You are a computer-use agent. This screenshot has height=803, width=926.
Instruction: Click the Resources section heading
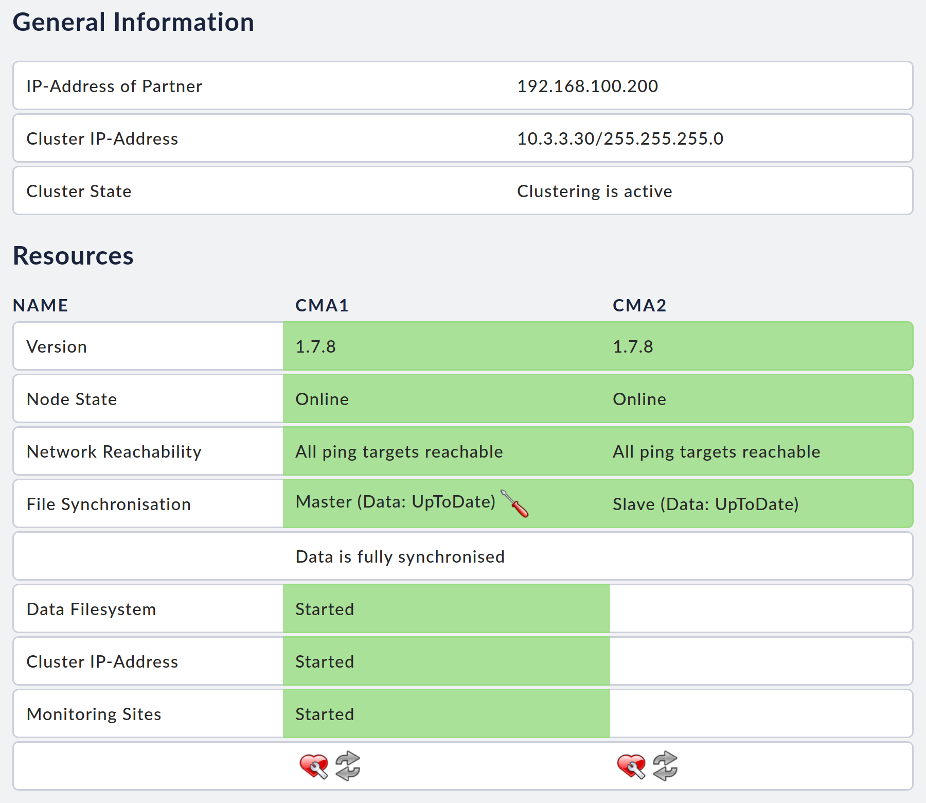coord(74,256)
